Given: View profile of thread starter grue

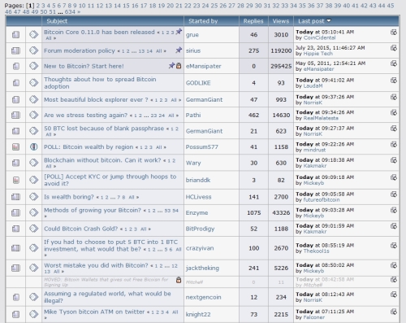Looking at the screenshot, I should (192, 35).
